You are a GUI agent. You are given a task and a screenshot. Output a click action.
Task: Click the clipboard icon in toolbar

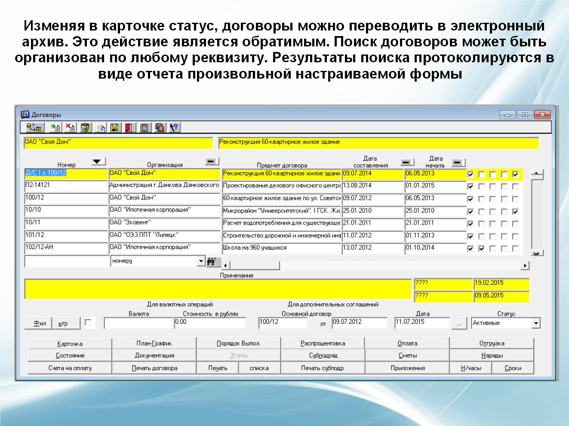[145, 127]
